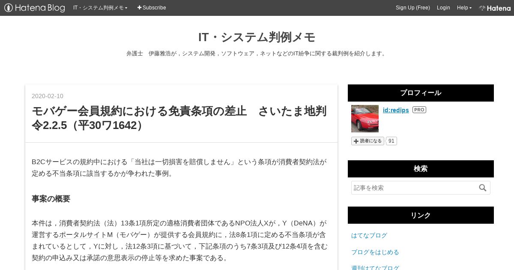Open the はてなブログ link
Screen dimensions: 514x270
[369, 235]
